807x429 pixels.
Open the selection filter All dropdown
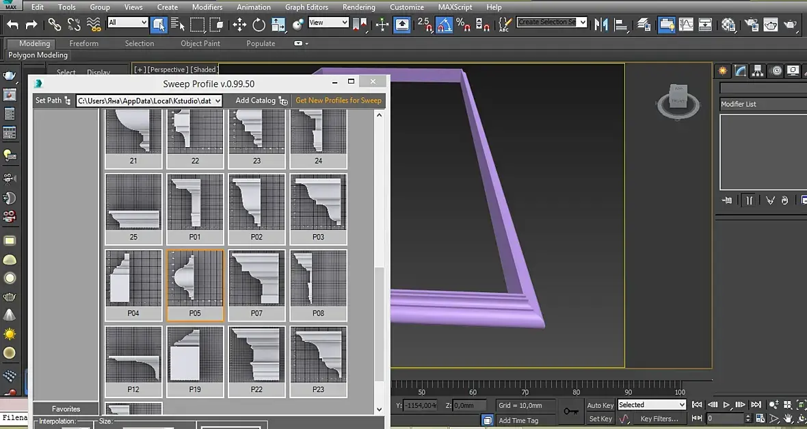click(x=128, y=23)
